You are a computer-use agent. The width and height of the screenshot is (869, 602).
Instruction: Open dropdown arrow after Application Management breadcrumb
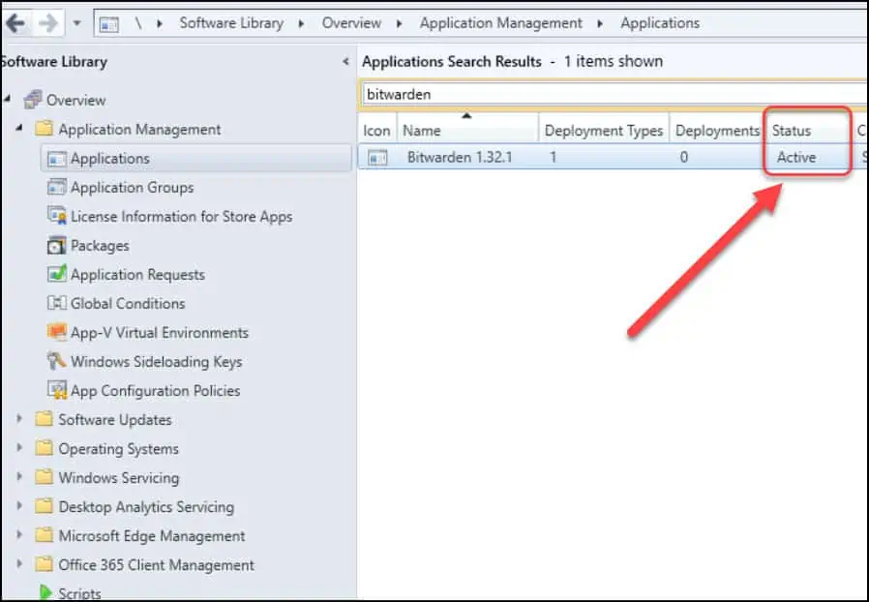point(600,24)
